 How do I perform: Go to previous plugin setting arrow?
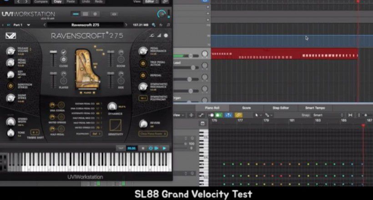pos(18,2)
